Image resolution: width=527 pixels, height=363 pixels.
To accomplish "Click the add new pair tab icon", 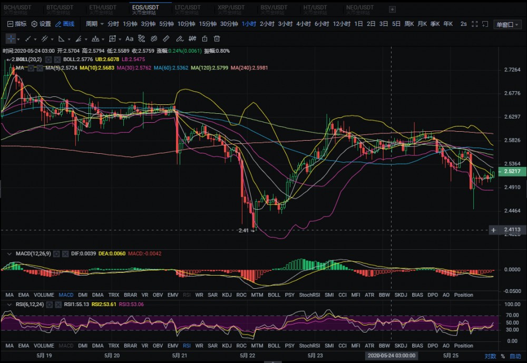I will pyautogui.click(x=392, y=9).
